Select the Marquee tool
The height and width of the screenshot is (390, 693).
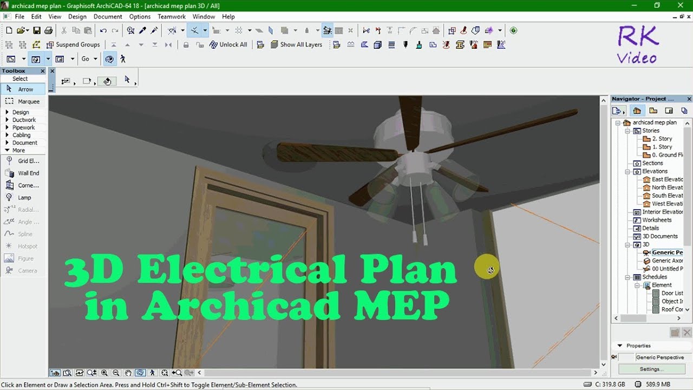click(x=23, y=101)
